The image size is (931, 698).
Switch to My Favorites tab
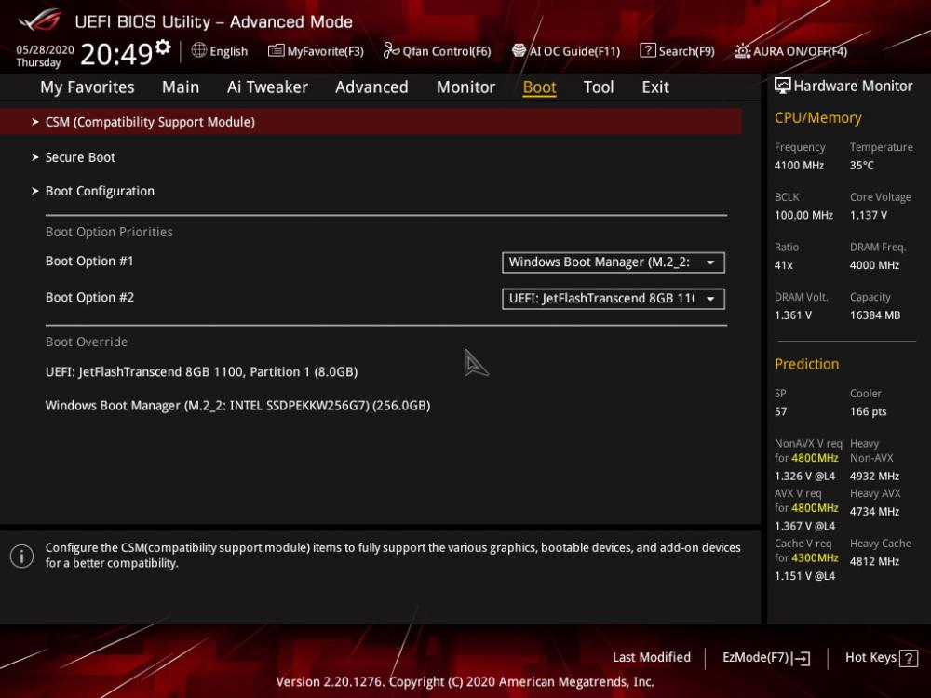point(88,87)
